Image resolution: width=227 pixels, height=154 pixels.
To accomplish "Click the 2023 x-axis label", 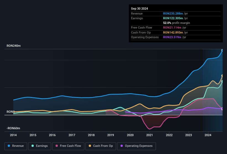I will click(189, 135).
